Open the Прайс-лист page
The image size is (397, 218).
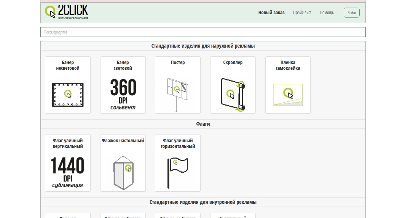302,13
